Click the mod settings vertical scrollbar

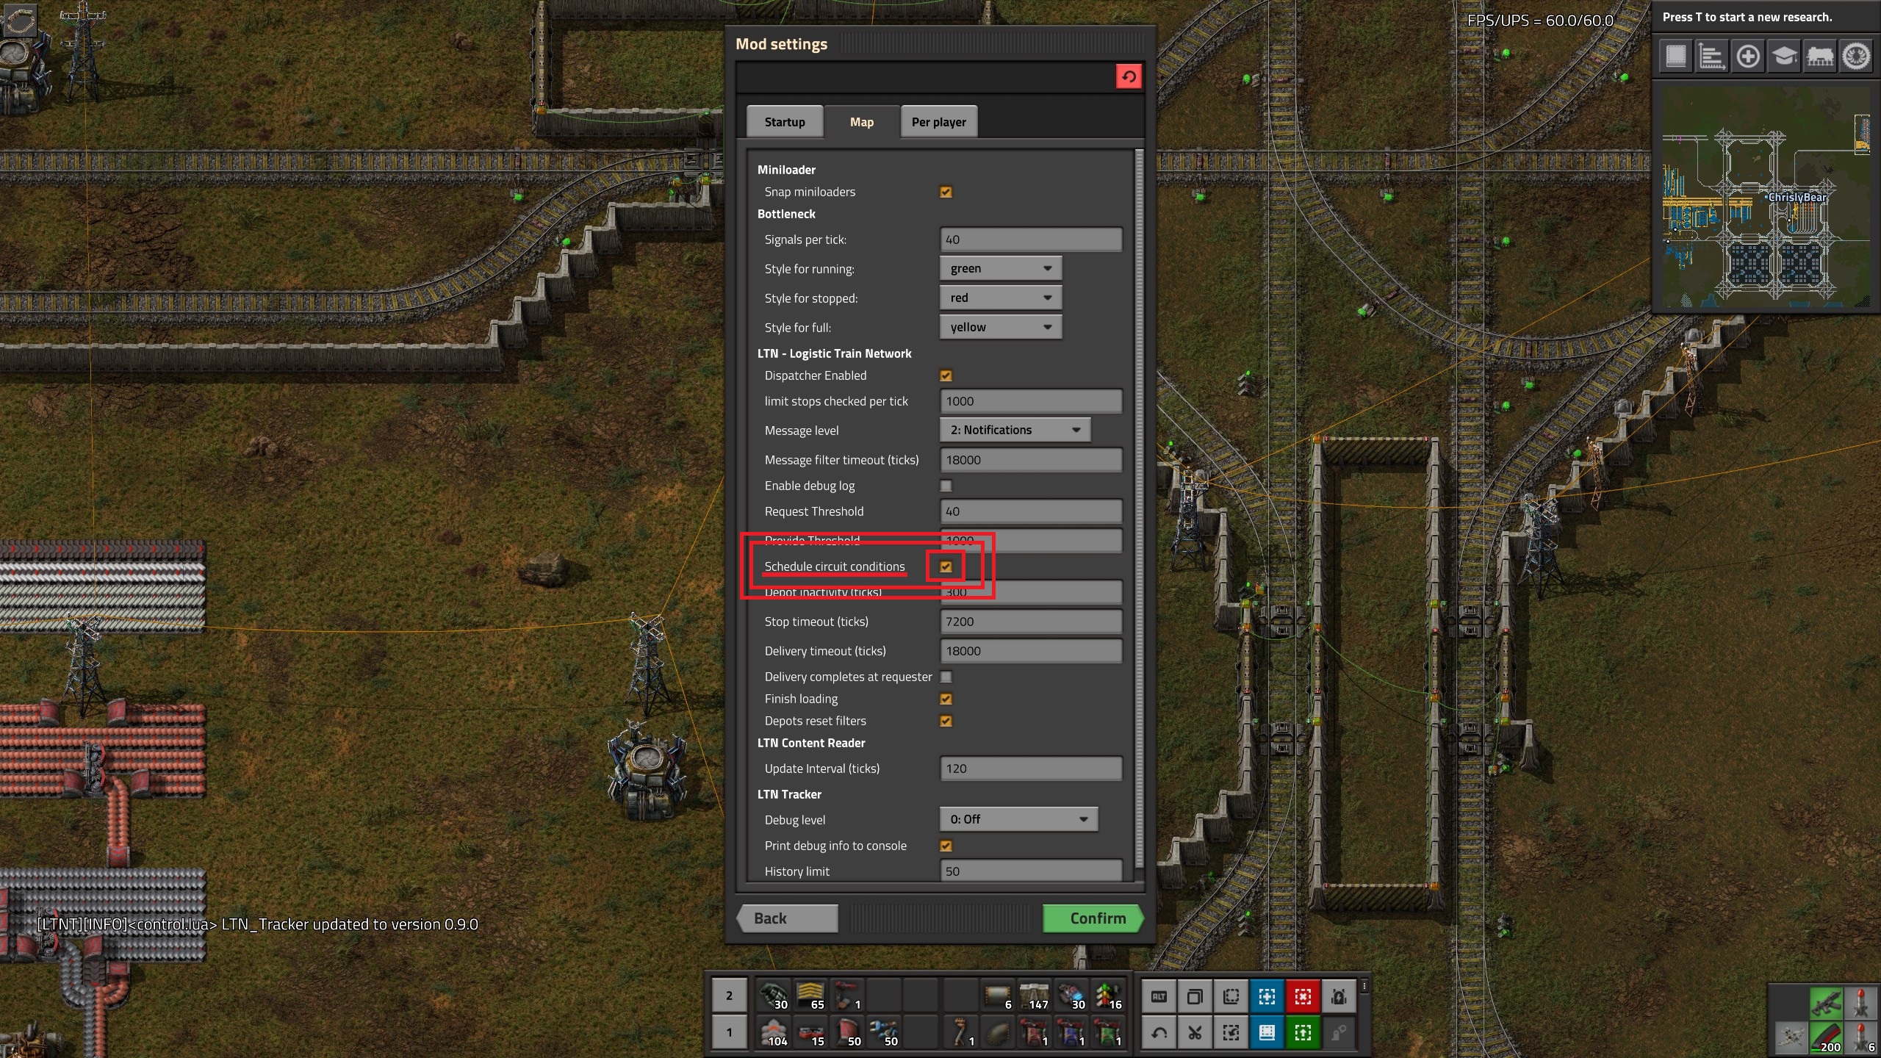[x=1139, y=508]
